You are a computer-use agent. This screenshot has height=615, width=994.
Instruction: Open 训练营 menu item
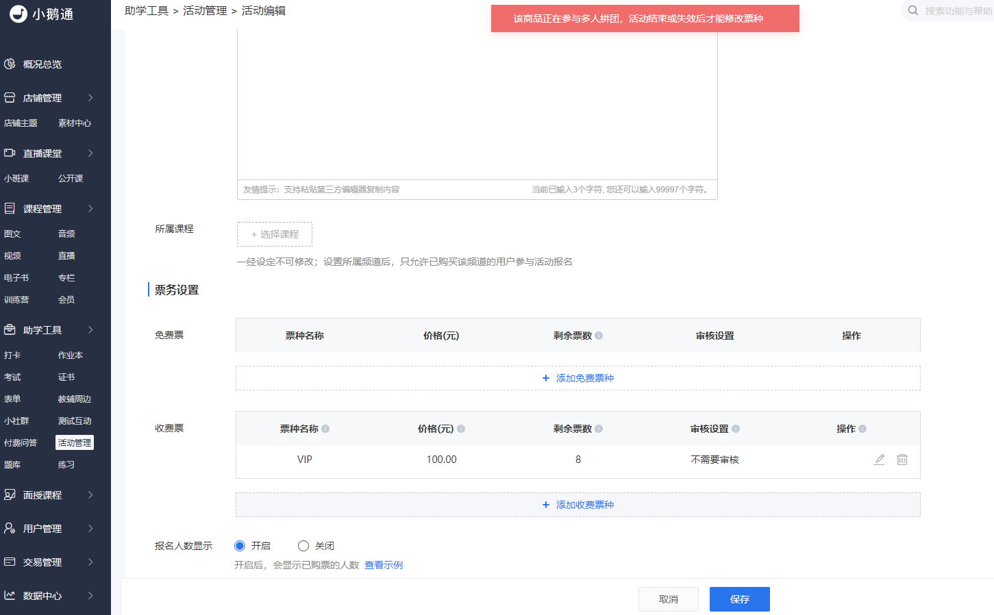[16, 299]
